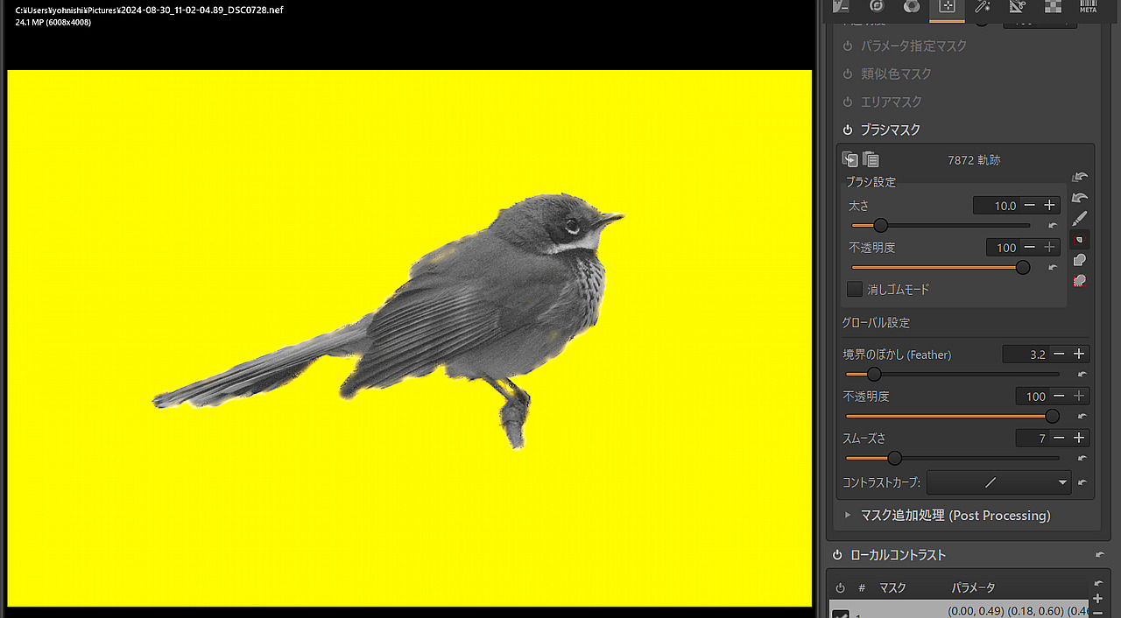This screenshot has width=1121, height=618.
Task: Click the copy brush mask icon
Action: point(850,159)
